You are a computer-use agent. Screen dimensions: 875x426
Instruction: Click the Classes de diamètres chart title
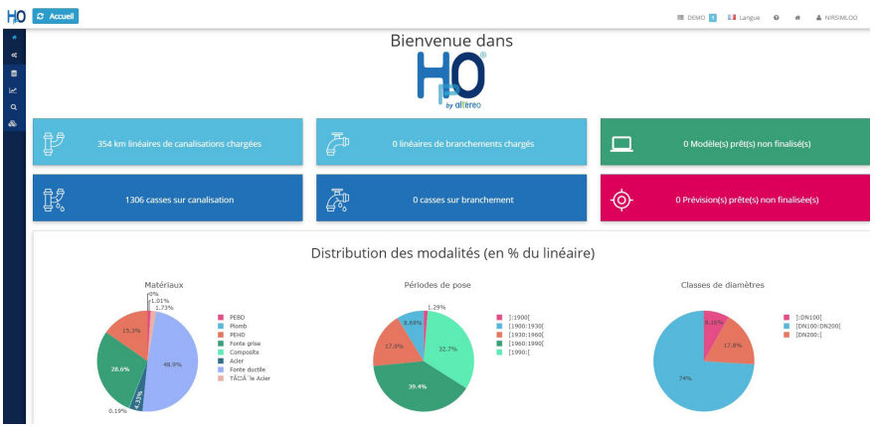click(722, 285)
